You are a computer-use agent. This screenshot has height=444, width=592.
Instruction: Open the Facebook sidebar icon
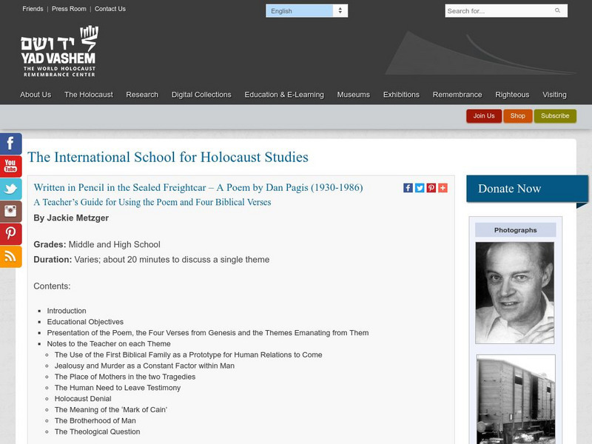point(10,144)
